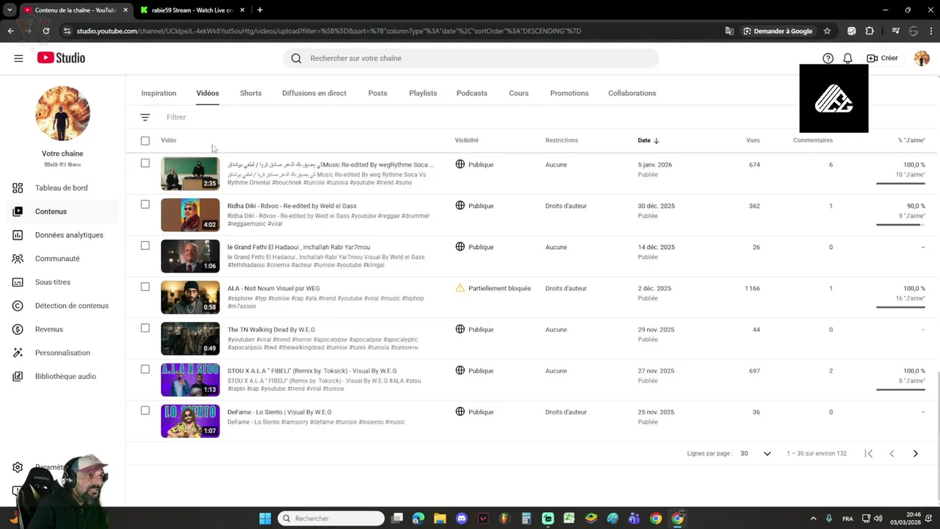Switch to the Inspiration tab

tap(159, 93)
